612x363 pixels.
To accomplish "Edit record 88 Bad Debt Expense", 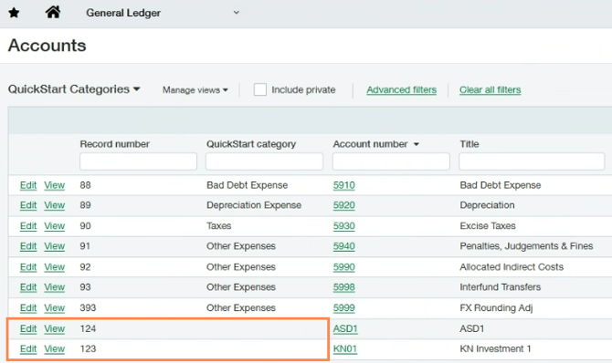I will [28, 185].
